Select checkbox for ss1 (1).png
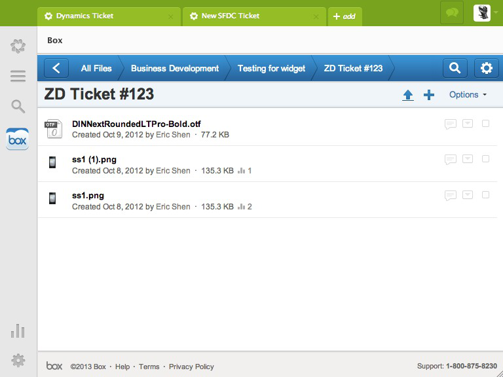The height and width of the screenshot is (377, 503). tap(486, 159)
